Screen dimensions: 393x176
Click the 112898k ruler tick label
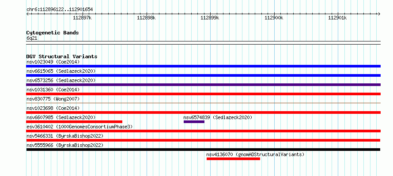click(x=146, y=18)
